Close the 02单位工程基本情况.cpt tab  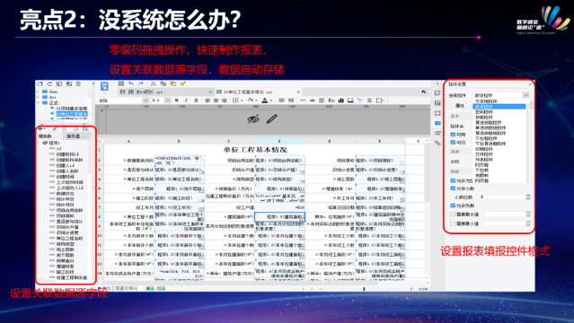click(298, 92)
